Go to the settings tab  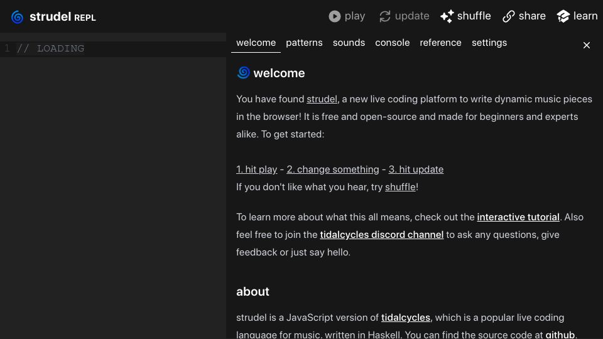(489, 43)
